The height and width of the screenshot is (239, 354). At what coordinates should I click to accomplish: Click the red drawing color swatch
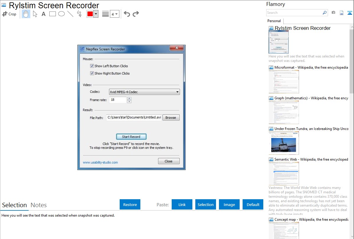(x=90, y=14)
